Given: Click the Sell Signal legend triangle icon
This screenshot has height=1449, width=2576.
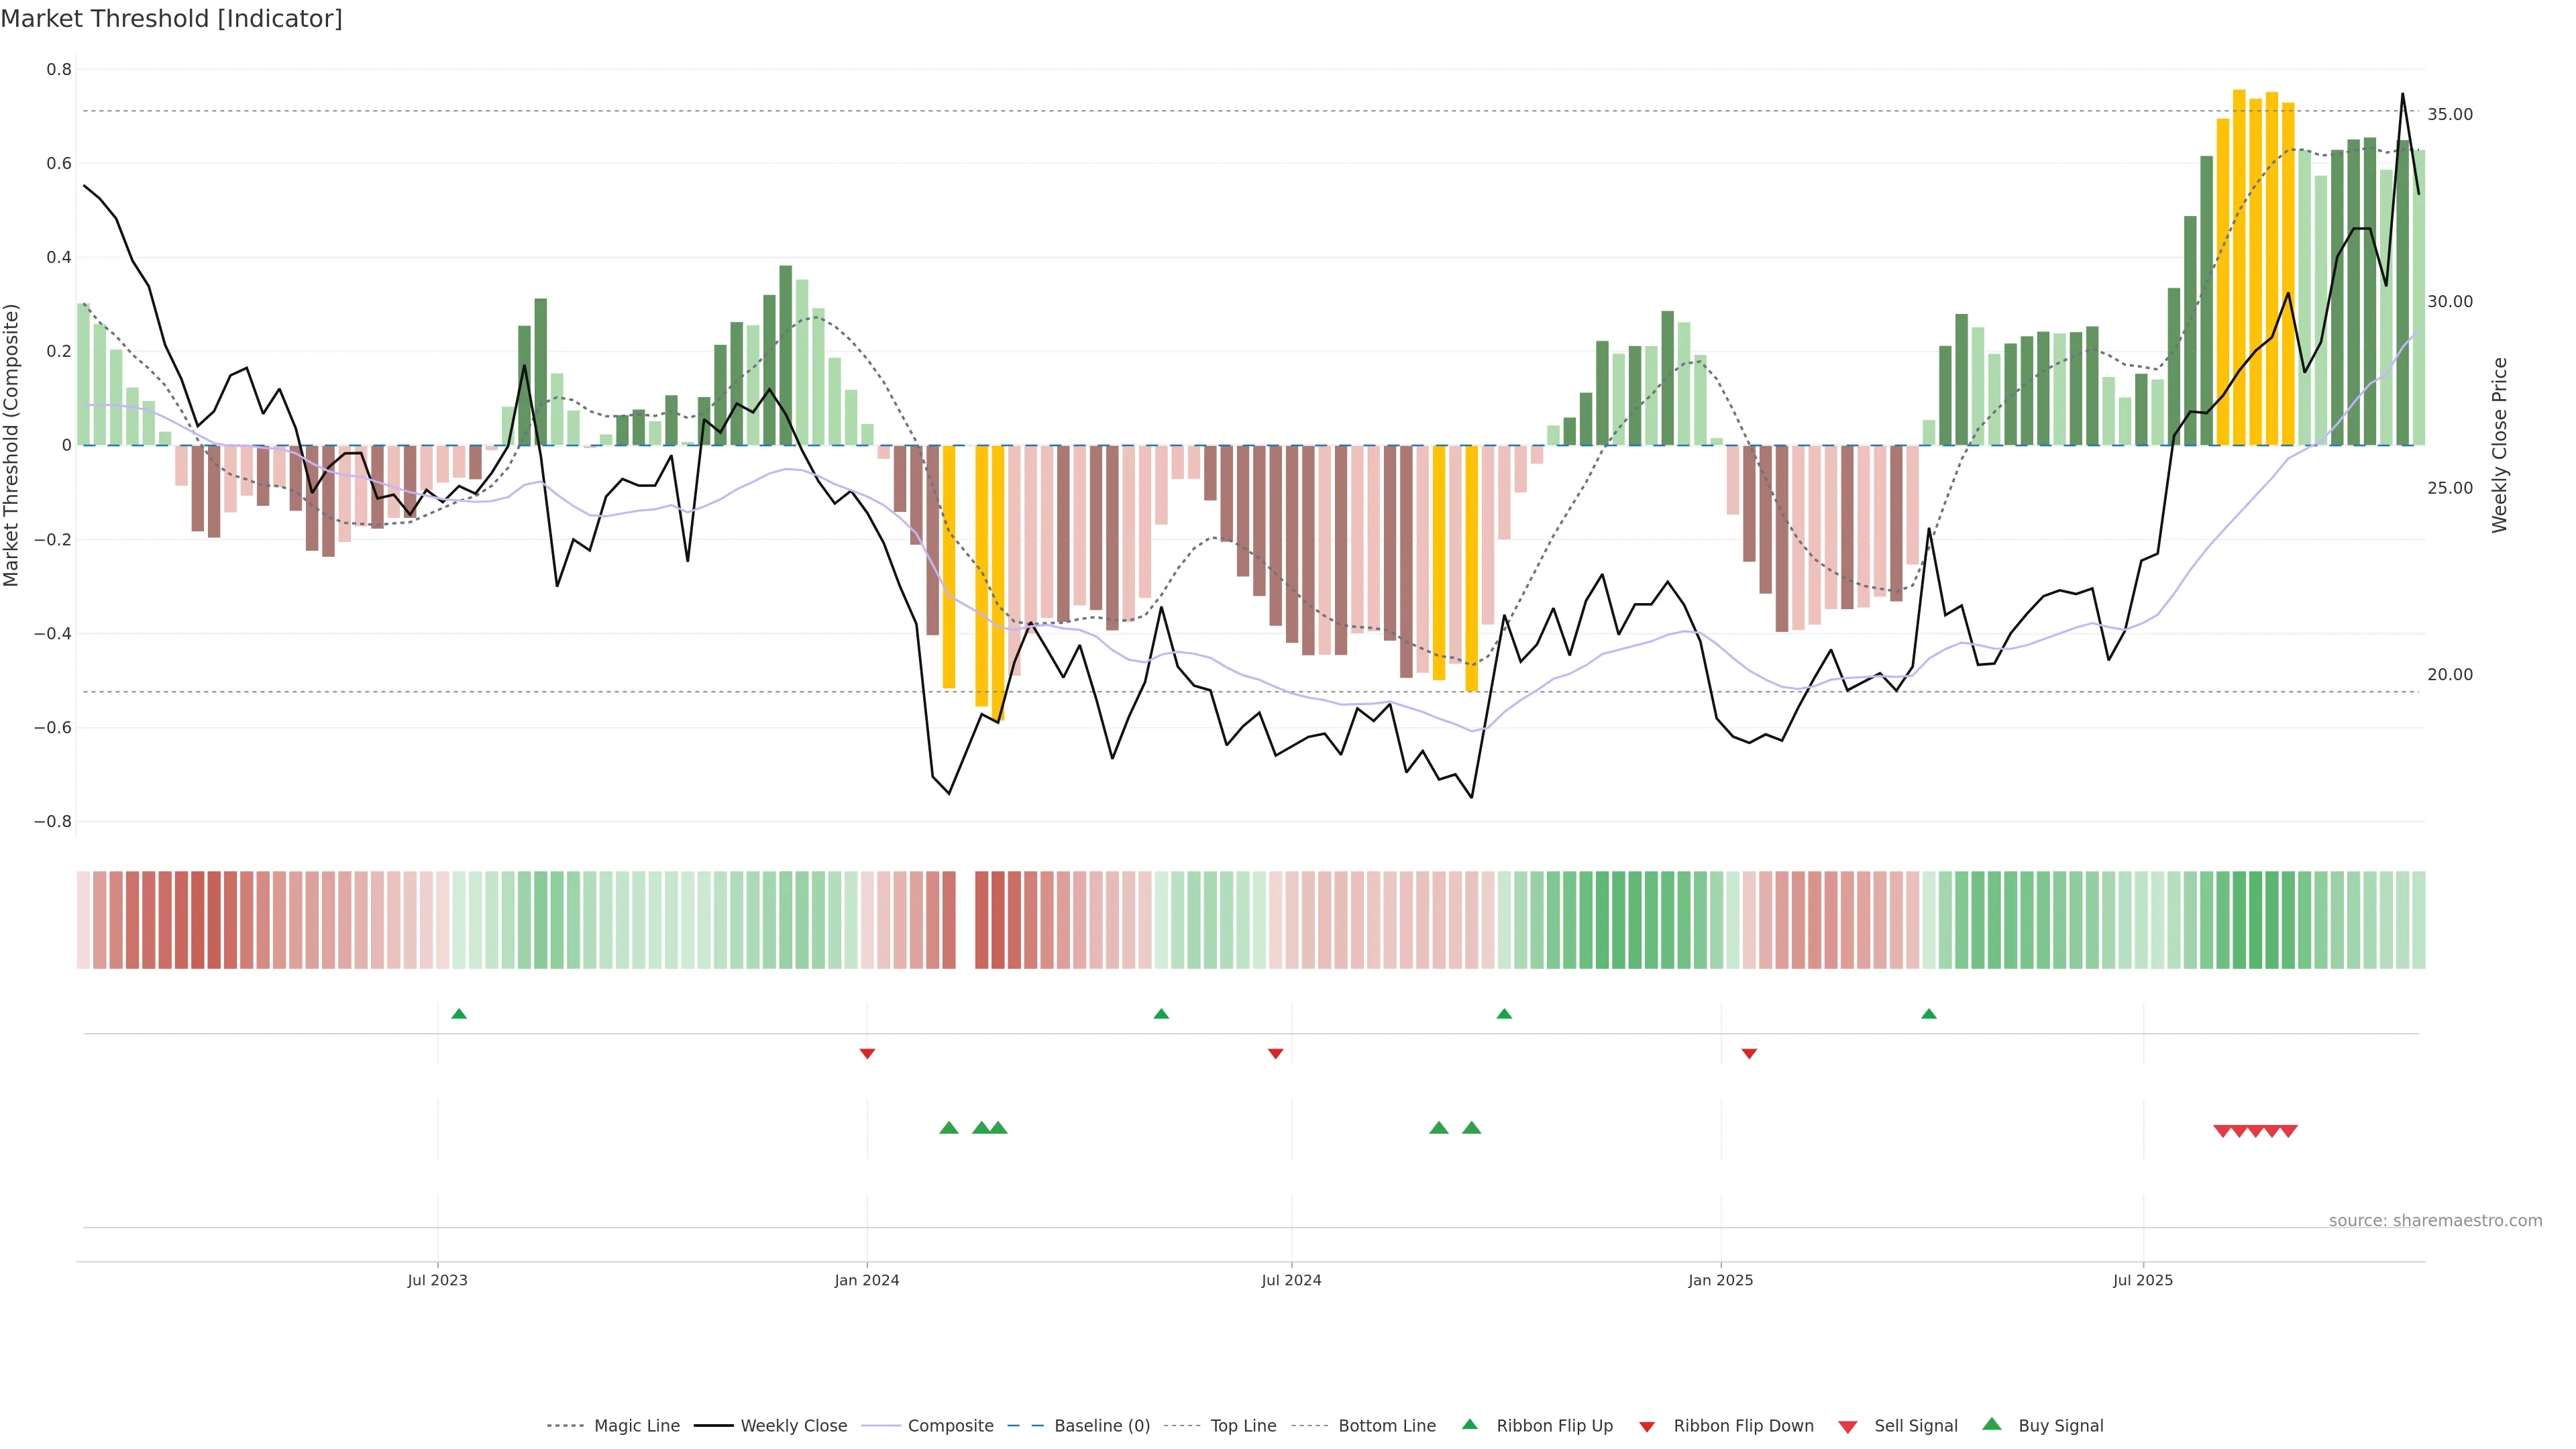Looking at the screenshot, I should pyautogui.click(x=1847, y=1427).
